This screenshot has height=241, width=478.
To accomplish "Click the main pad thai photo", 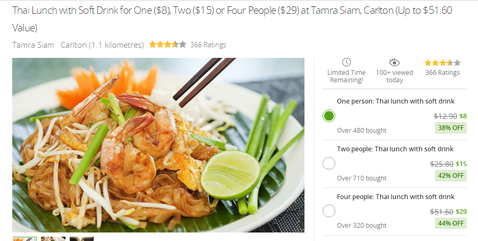I will [158, 145].
